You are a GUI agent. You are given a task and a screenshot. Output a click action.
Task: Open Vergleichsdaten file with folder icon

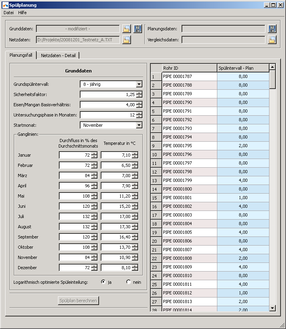click(x=272, y=40)
